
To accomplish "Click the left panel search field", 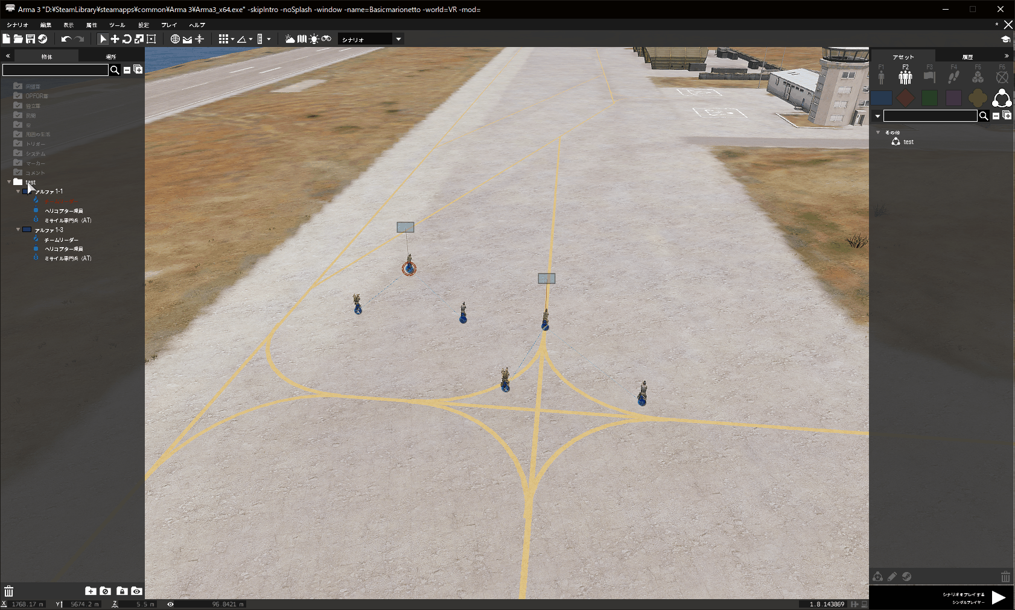I will click(x=55, y=70).
